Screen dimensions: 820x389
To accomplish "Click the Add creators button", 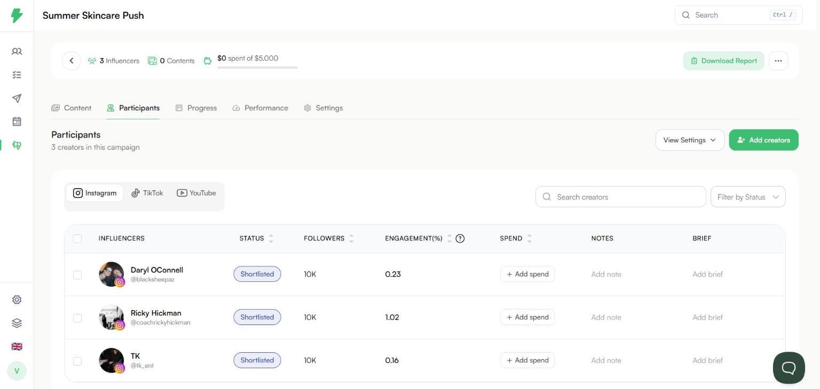I will 763,140.
